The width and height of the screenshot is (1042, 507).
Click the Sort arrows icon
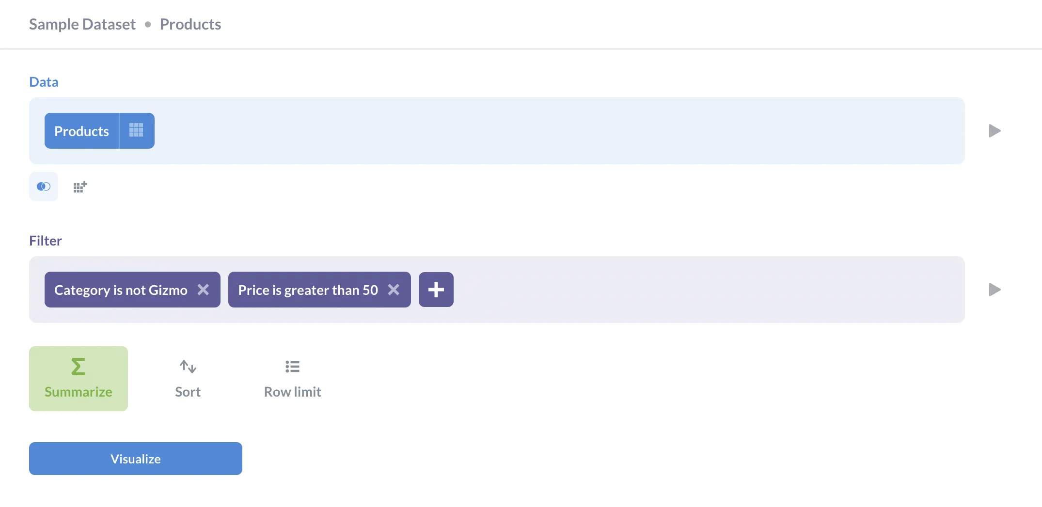click(188, 367)
